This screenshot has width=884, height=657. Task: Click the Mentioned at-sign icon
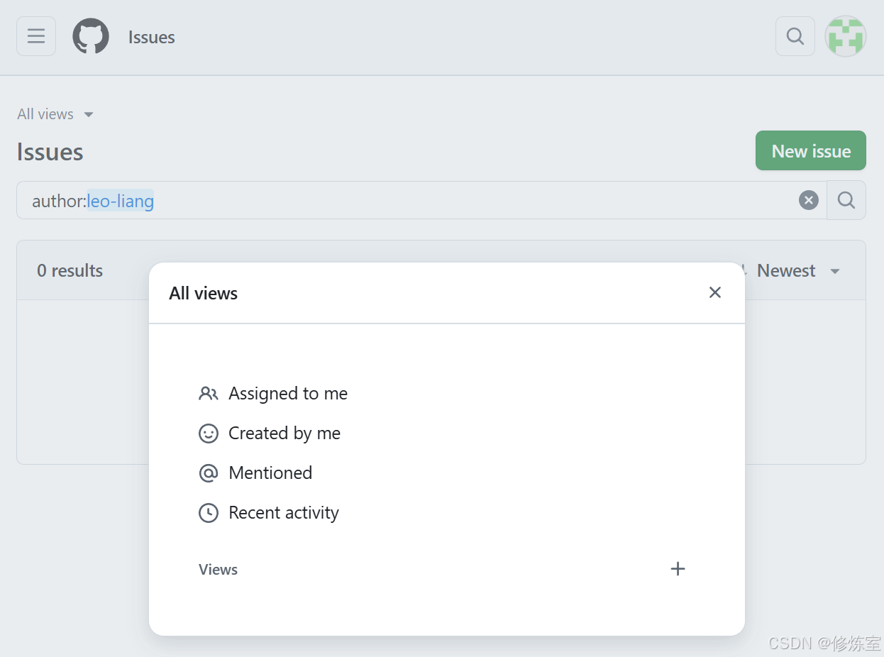[209, 473]
